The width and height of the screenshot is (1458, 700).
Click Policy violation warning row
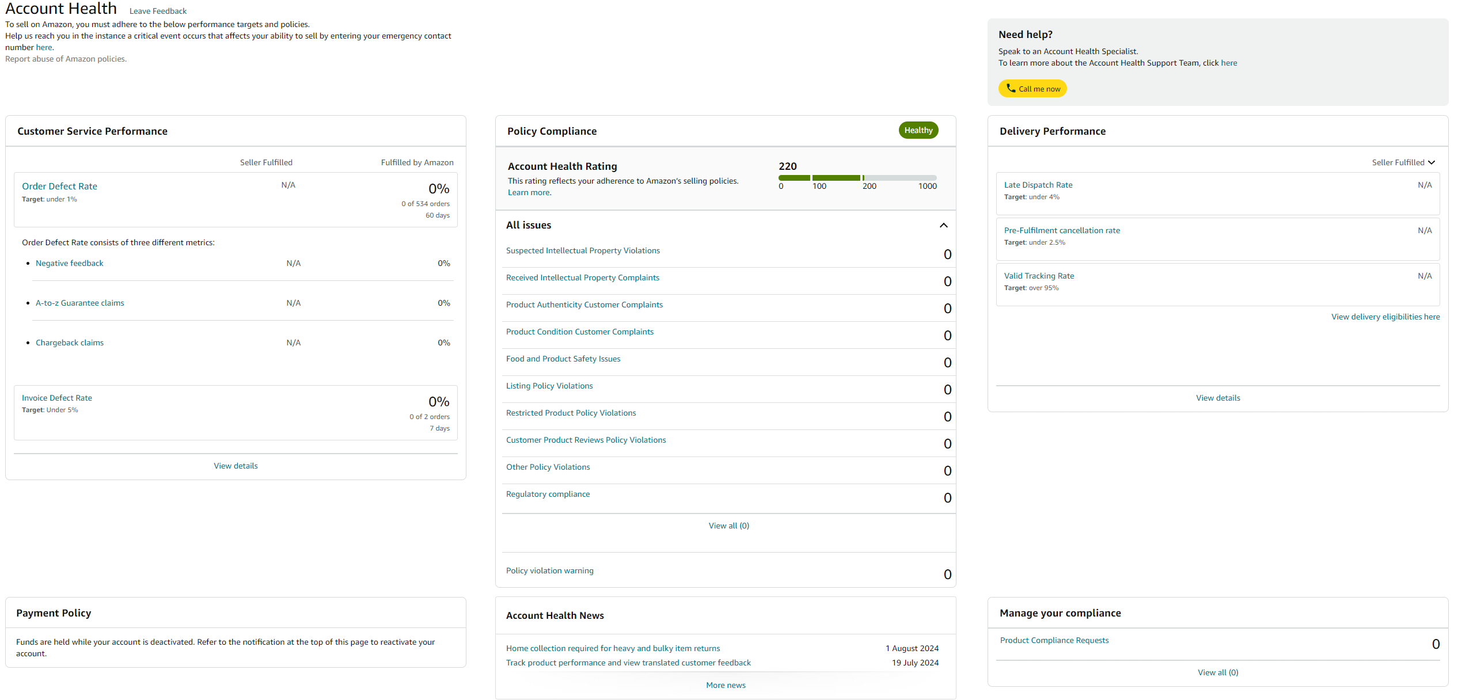(728, 570)
